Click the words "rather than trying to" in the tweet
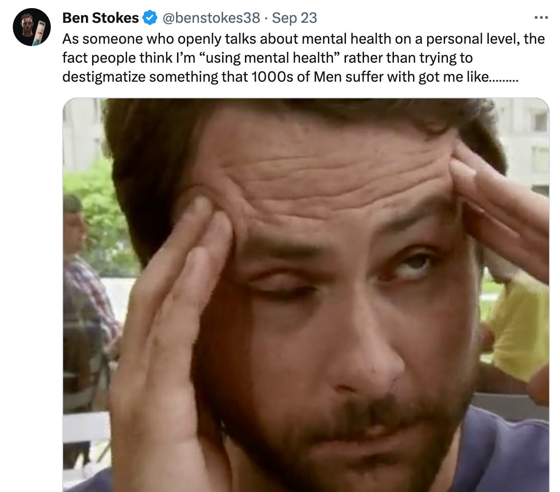Viewport: 560px width, 492px height. [408, 58]
